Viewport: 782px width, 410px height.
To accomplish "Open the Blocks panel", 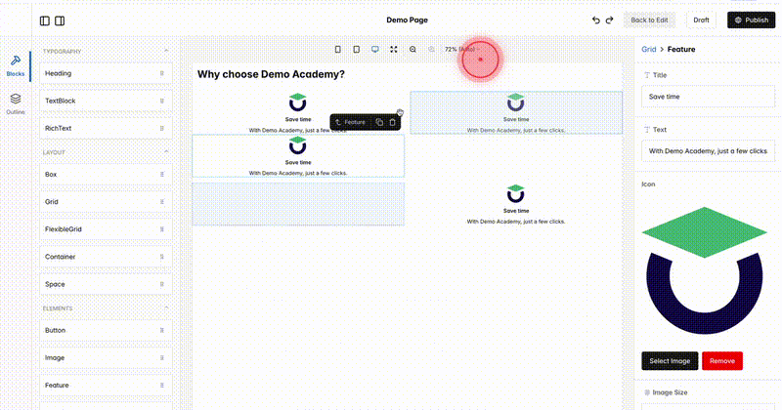I will pyautogui.click(x=16, y=65).
